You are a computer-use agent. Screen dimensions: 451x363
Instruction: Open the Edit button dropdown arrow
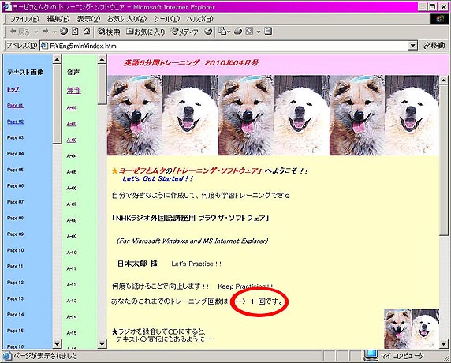tap(259, 32)
